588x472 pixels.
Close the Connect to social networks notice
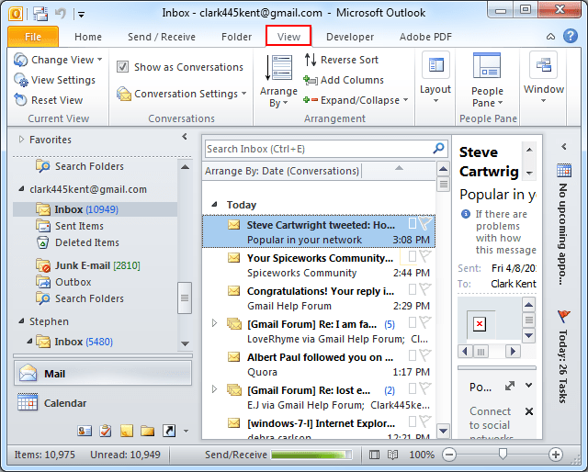point(529,411)
